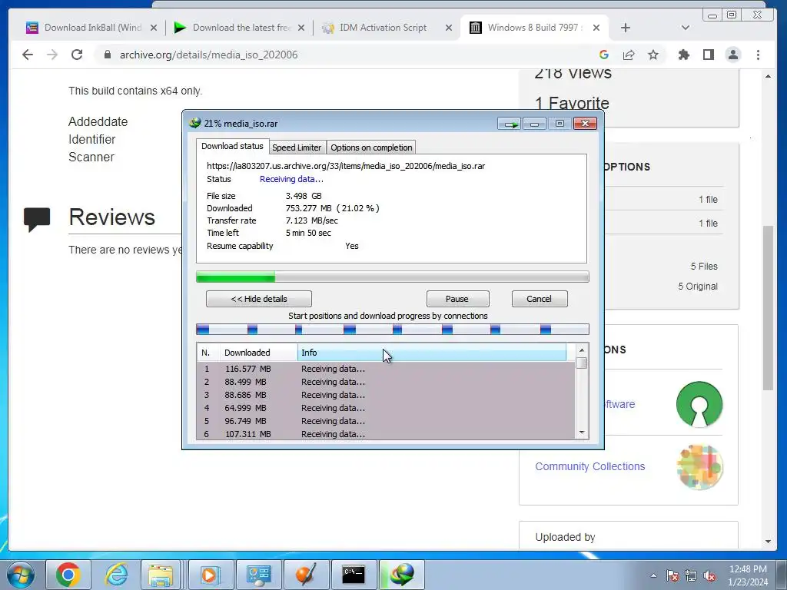Image resolution: width=787 pixels, height=590 pixels.
Task: Reload the archive.org page
Action: tap(77, 55)
